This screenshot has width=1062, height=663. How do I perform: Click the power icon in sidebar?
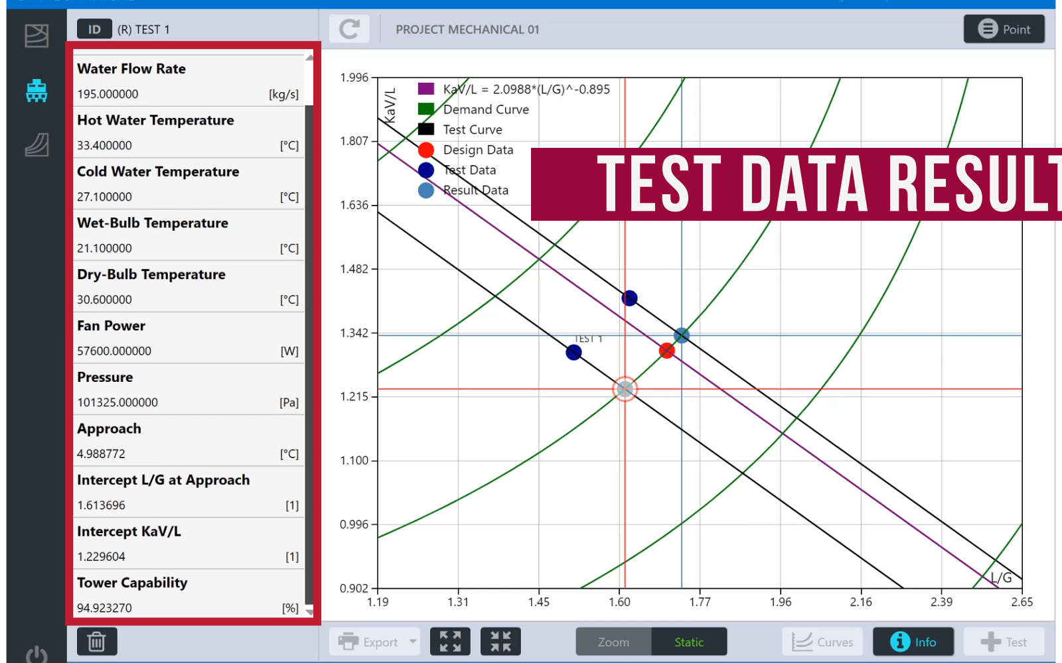tap(37, 655)
